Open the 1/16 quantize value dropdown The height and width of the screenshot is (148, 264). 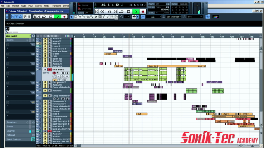coord(194,17)
